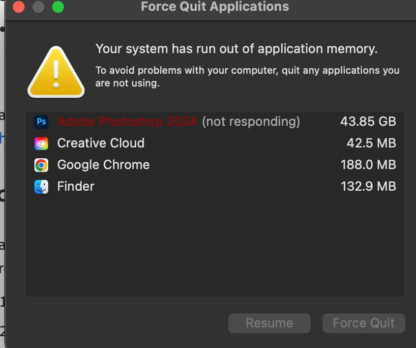Click the 42.5 MB memory value

coord(371,143)
